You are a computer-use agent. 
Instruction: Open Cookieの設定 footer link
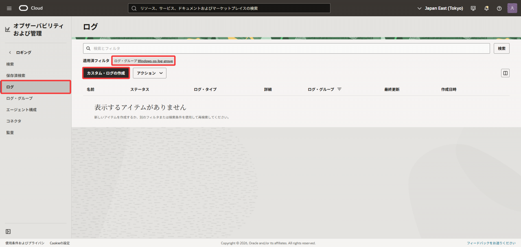60,243
